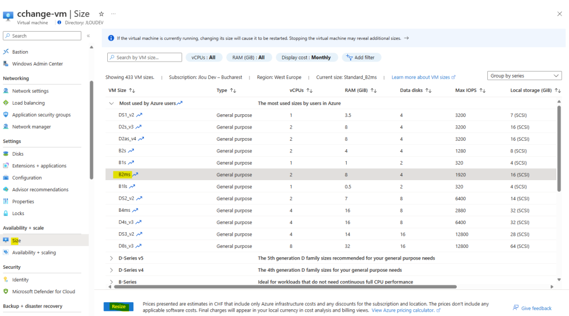Open the RAM (GiB) : All filter
This screenshot has width=569, height=316.
tap(248, 58)
